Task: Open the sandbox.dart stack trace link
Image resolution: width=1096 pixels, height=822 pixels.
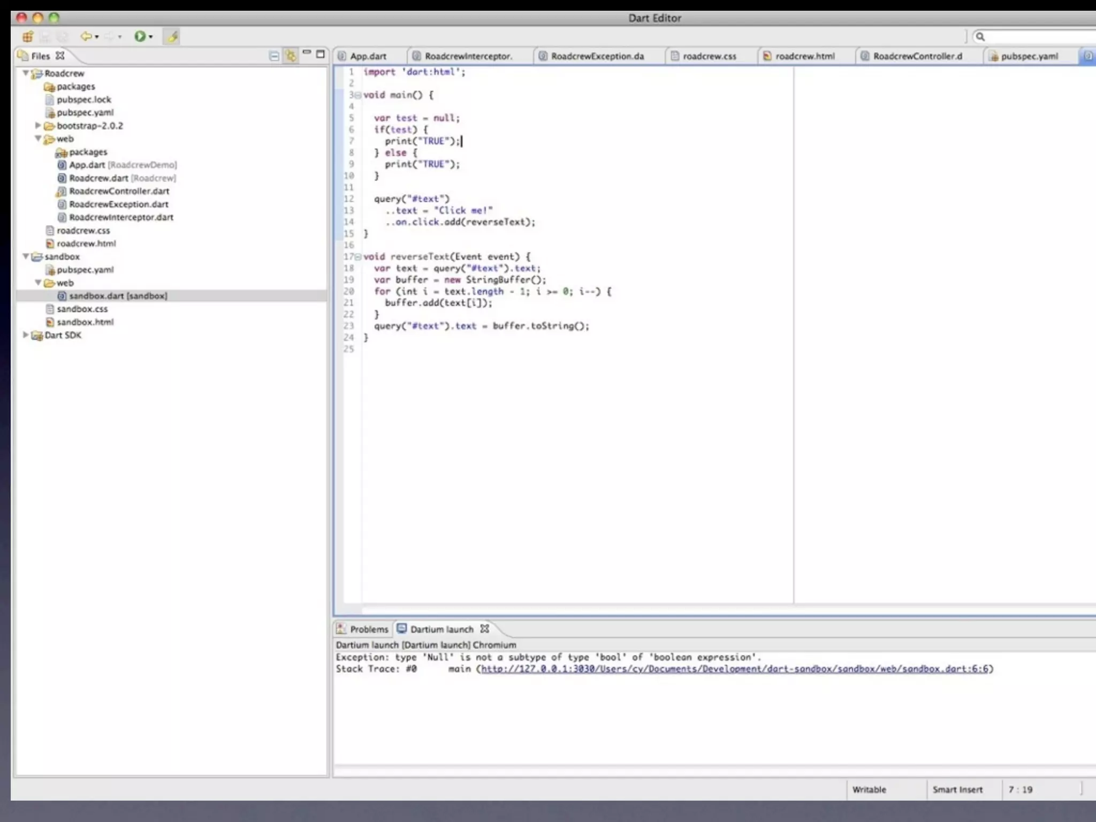Action: (734, 669)
